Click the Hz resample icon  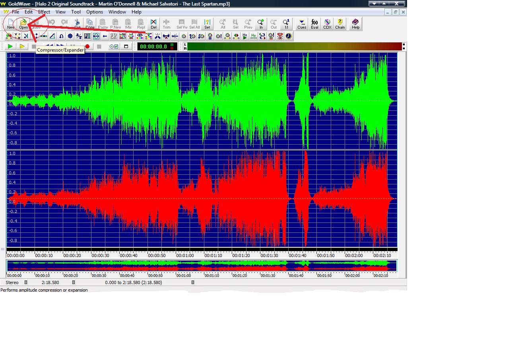tap(254, 36)
